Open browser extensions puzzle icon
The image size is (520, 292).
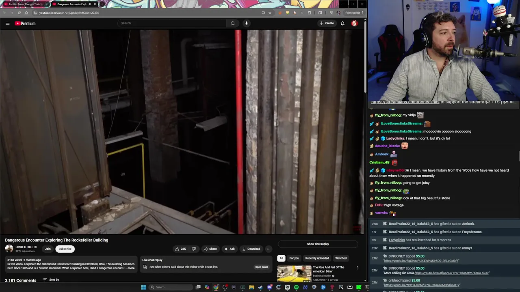309,13
